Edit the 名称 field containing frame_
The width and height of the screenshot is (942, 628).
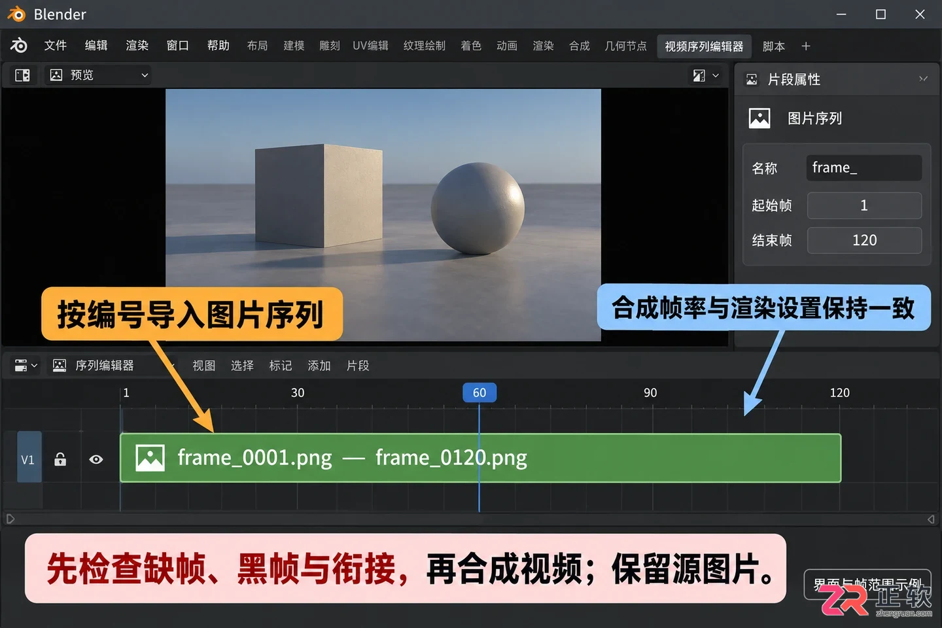coord(864,168)
